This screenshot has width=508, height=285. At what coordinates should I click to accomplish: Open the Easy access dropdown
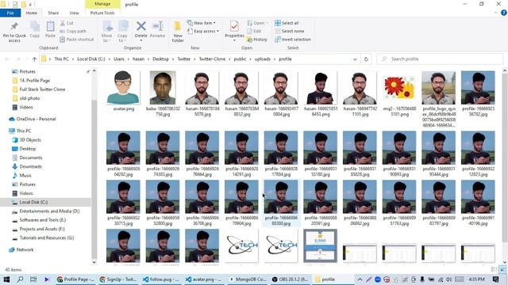203,31
